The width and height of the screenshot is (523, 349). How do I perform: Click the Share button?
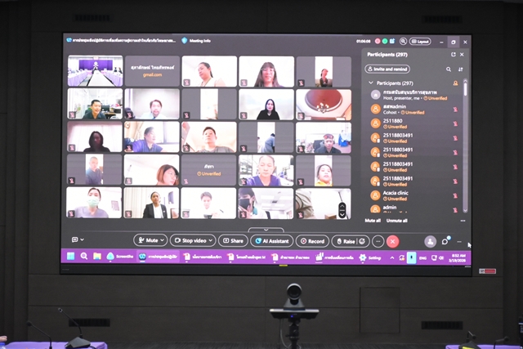(233, 241)
